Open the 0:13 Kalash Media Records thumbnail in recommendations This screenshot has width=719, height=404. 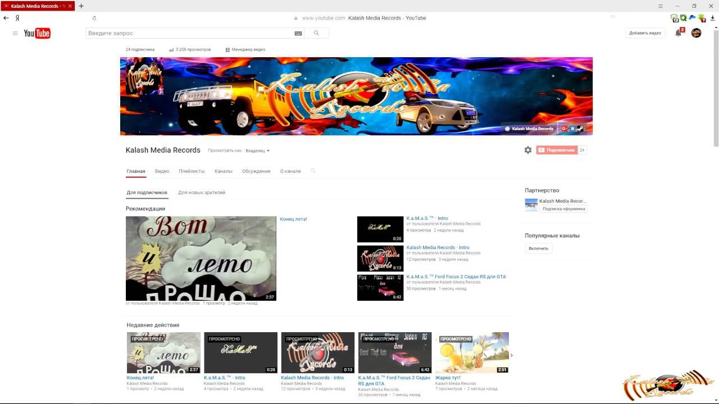(380, 258)
